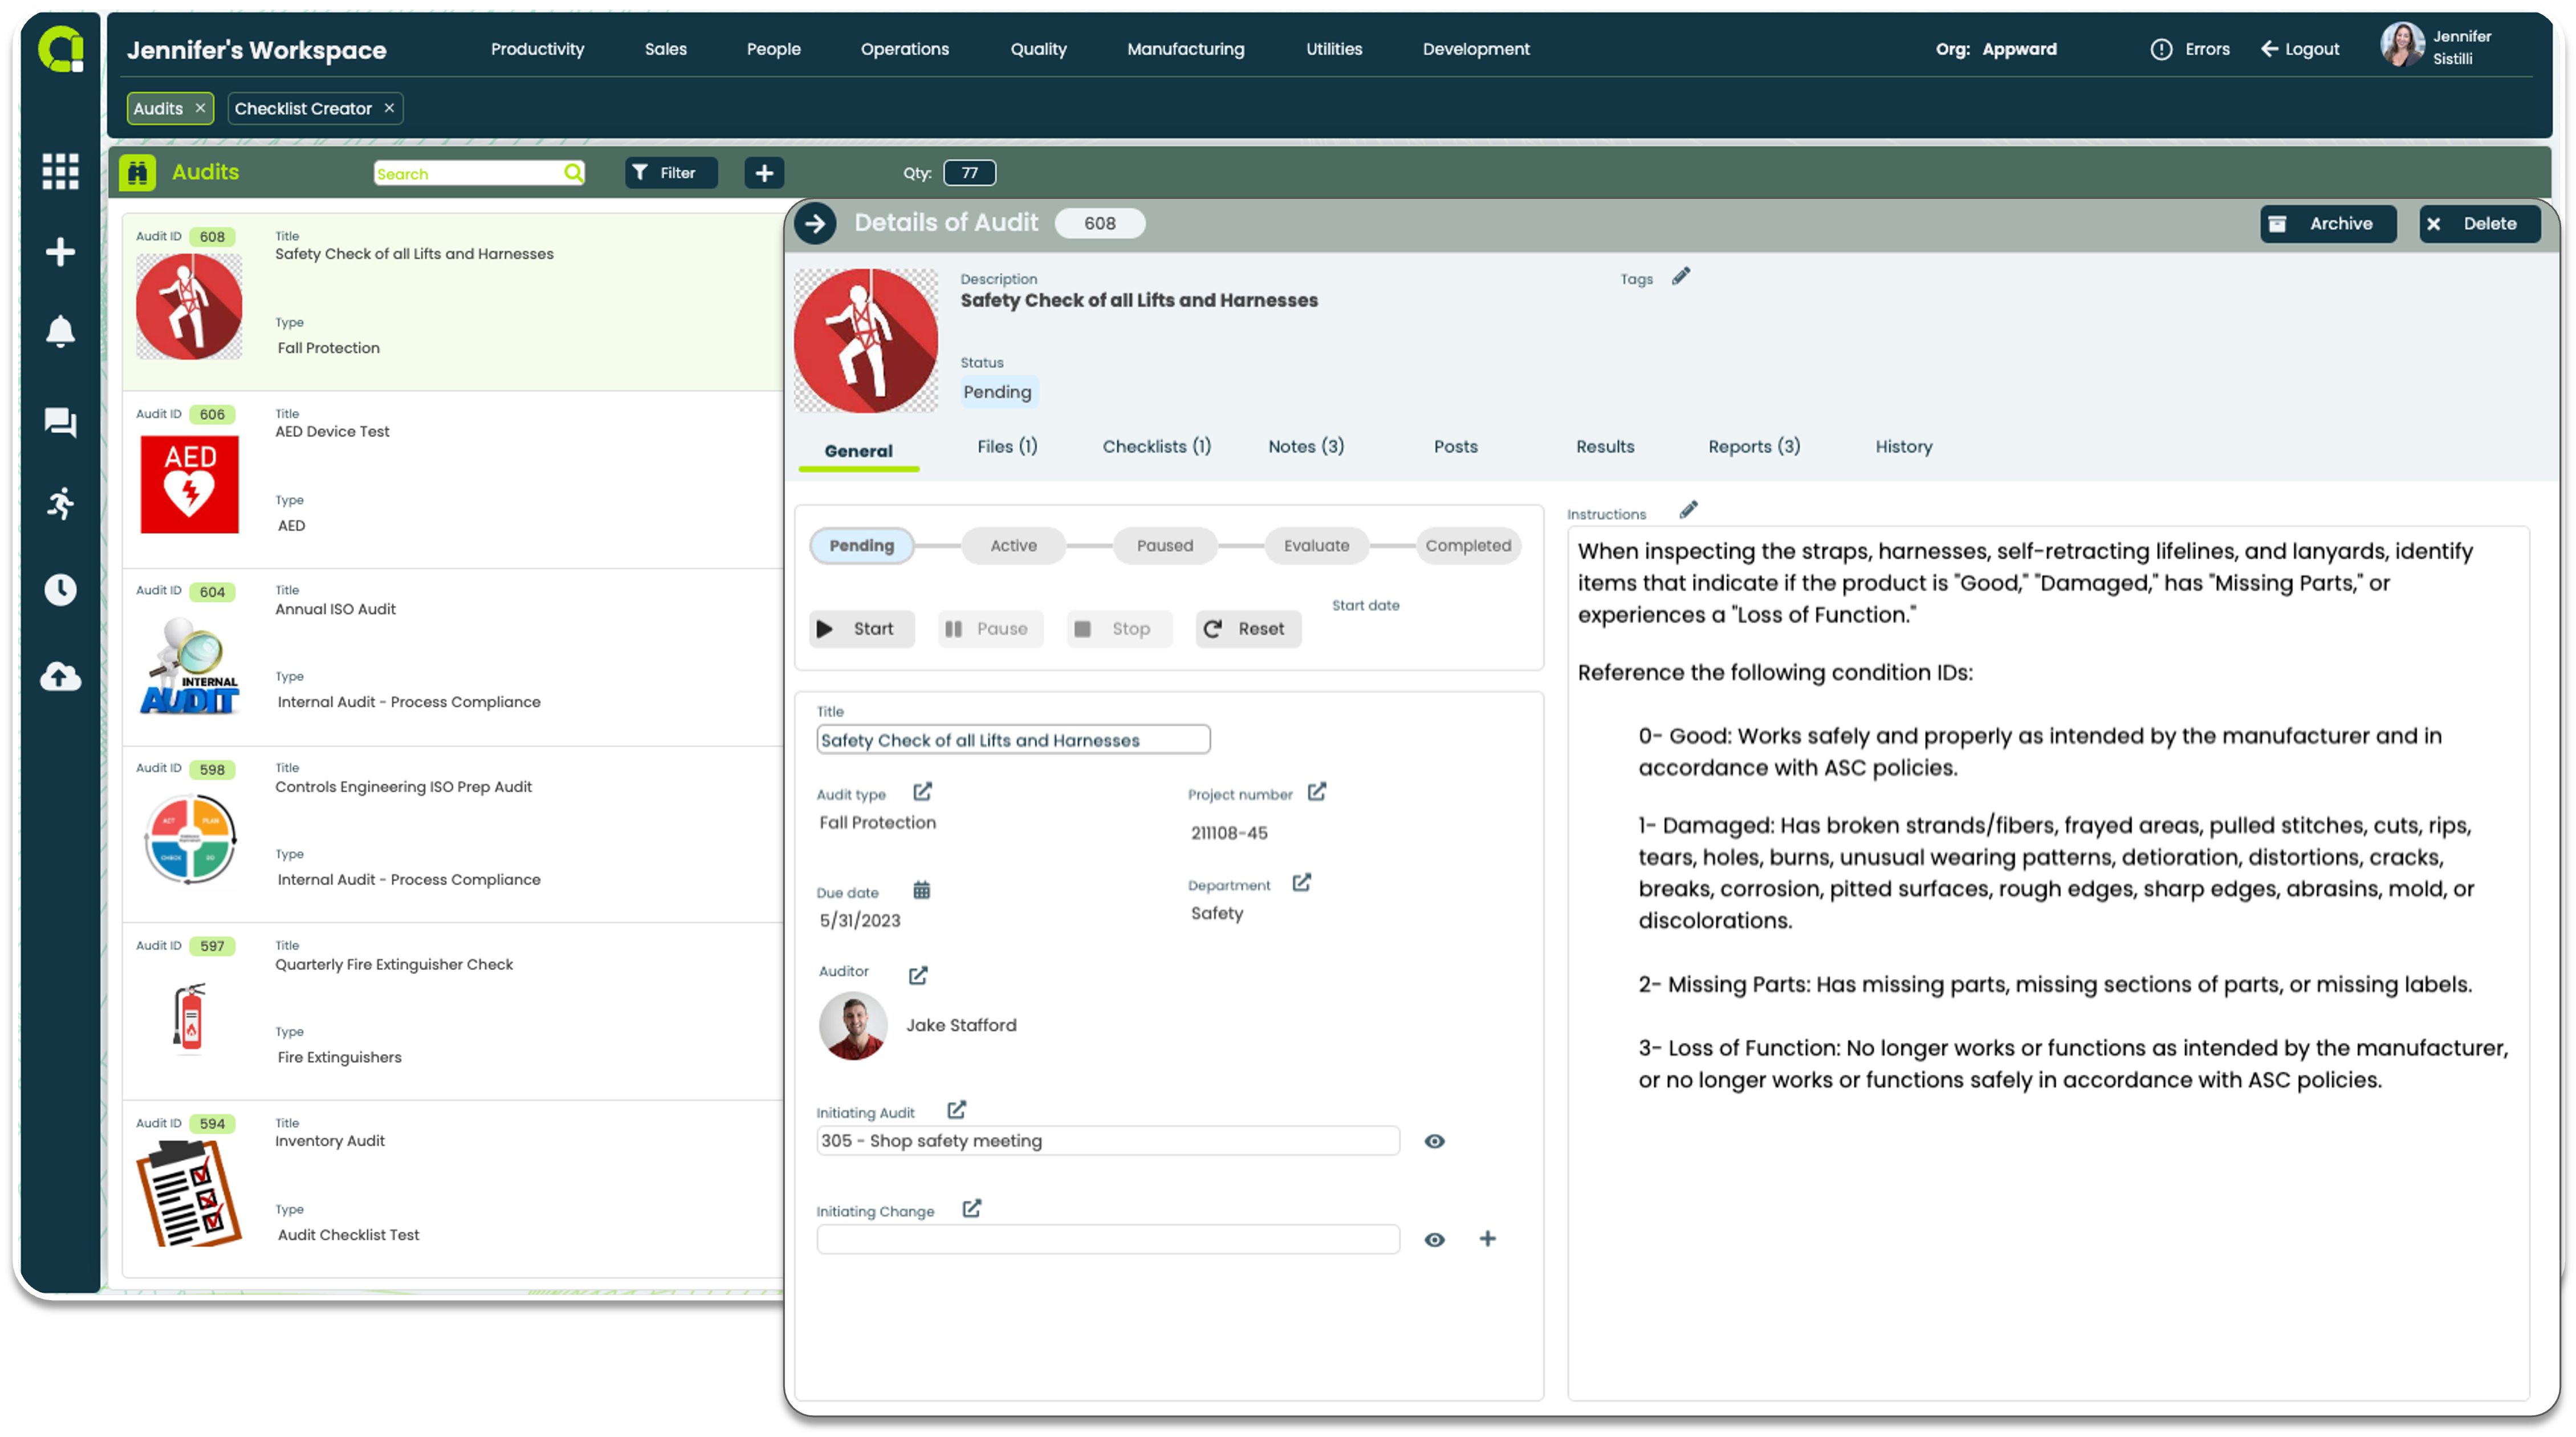The width and height of the screenshot is (2576, 1437).
Task: Start the audit
Action: (861, 628)
